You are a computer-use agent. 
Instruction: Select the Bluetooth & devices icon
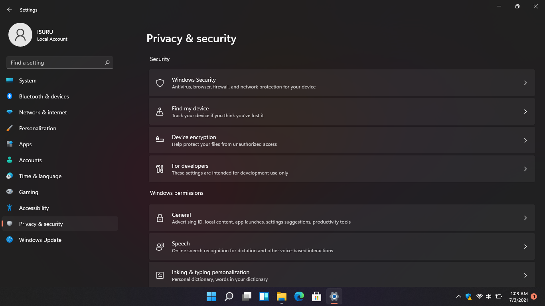10,96
